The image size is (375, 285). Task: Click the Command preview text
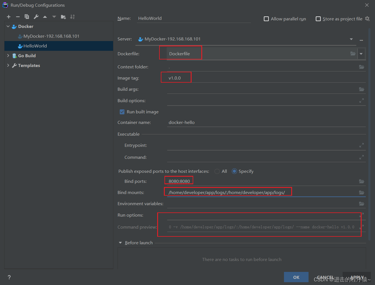261,227
